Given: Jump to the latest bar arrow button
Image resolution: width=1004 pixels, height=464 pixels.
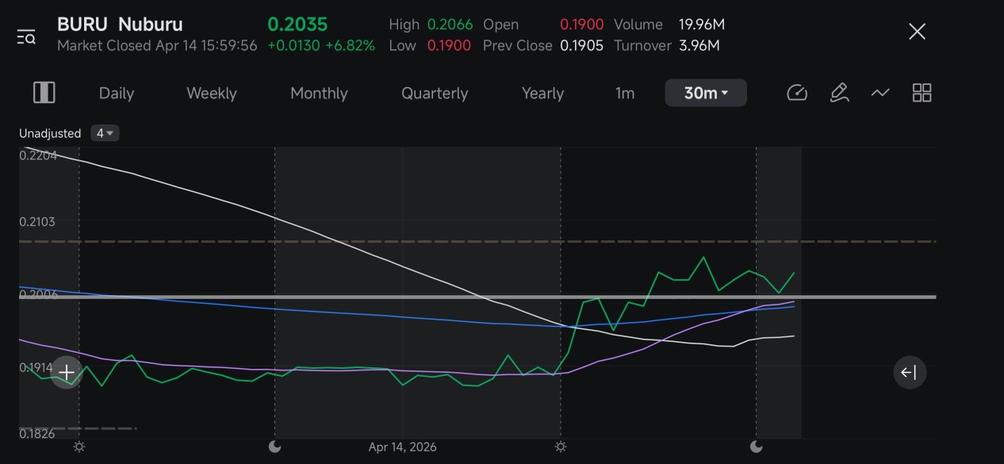Looking at the screenshot, I should (x=910, y=372).
